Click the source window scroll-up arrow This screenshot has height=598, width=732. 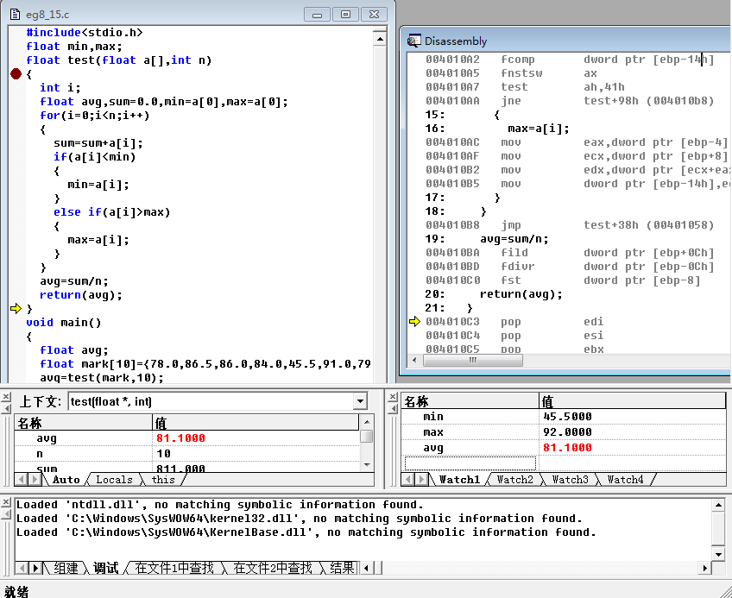pyautogui.click(x=380, y=39)
